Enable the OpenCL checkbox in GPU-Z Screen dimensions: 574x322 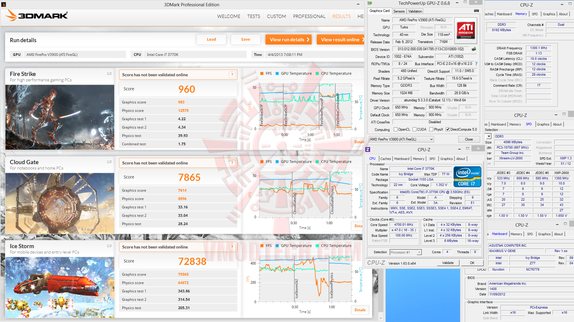396,129
